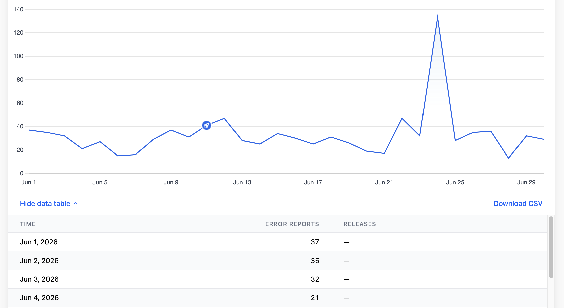Click the ERROR REPORTS column header

click(x=292, y=224)
